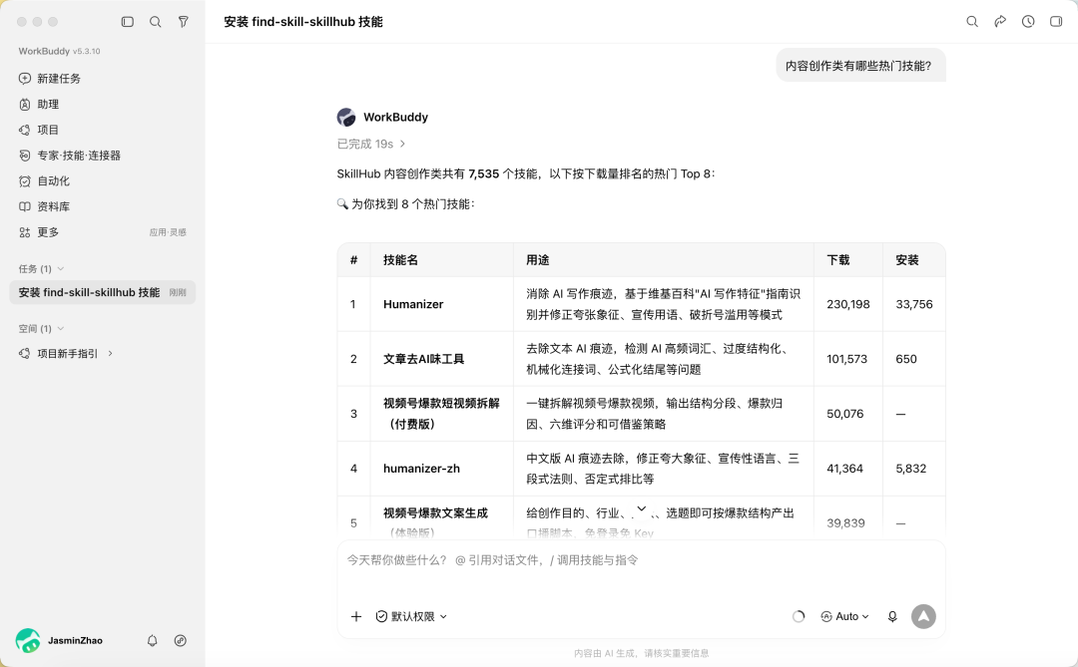Click the 安装 column header

tap(906, 259)
